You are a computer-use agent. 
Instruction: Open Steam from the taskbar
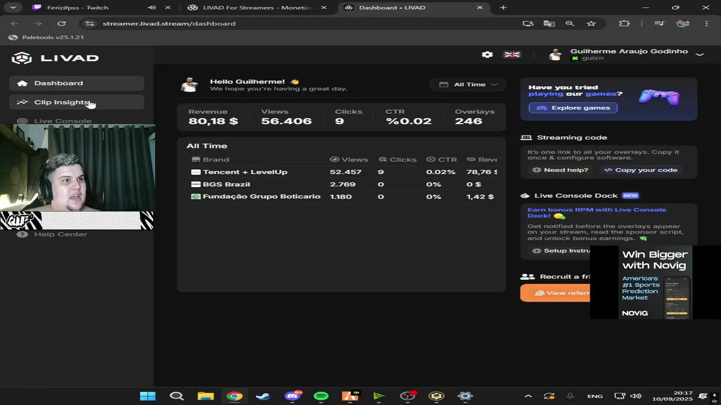pos(262,396)
